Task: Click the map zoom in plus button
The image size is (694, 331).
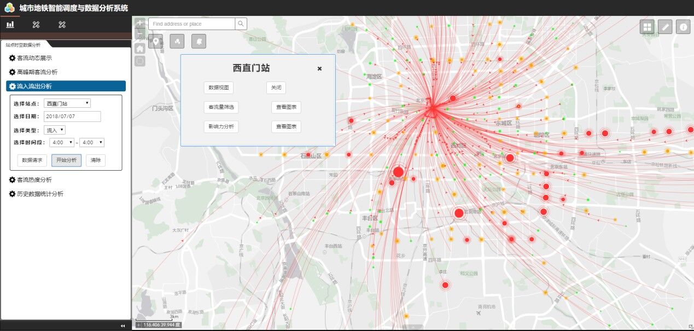Action: tap(140, 24)
